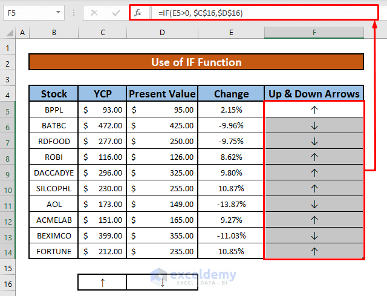This screenshot has width=387, height=296.
Task: Select column C header
Action: [102, 32]
